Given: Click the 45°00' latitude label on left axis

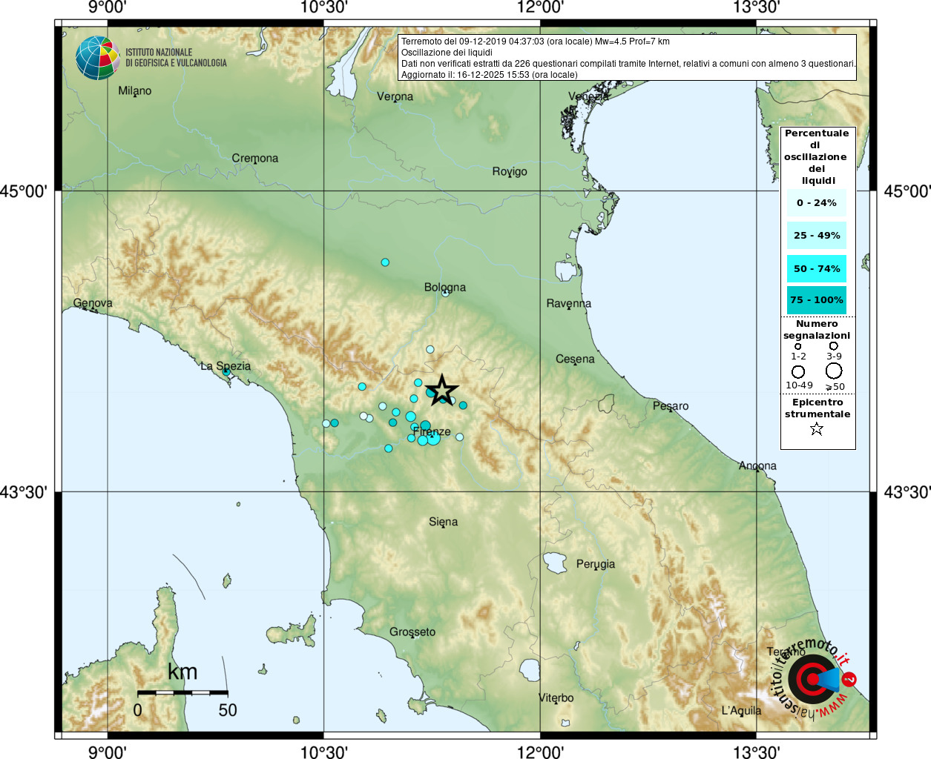Looking at the screenshot, I should tap(24, 191).
